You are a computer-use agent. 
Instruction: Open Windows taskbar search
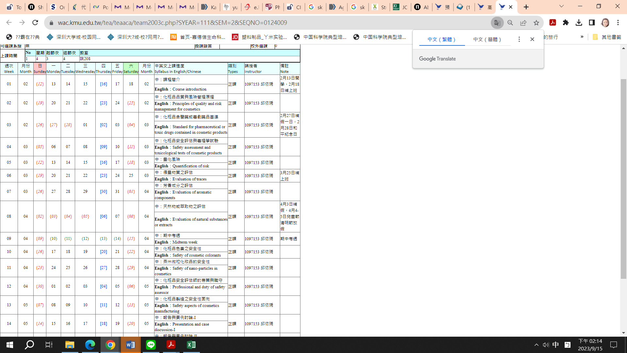point(29,345)
